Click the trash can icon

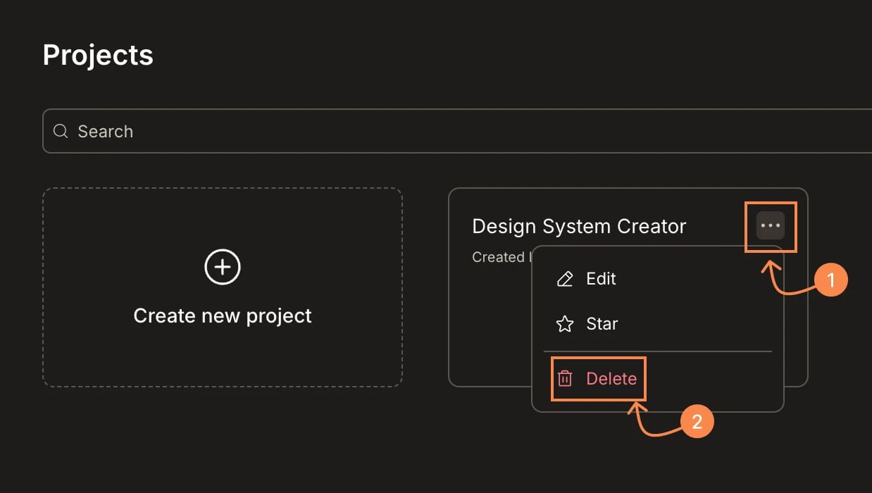[x=565, y=379]
